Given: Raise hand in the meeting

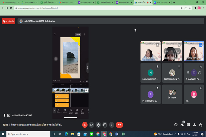Looking at the screenshot, I should (98, 125).
